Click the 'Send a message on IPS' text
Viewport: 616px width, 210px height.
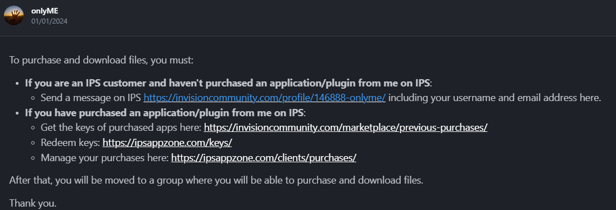point(91,98)
